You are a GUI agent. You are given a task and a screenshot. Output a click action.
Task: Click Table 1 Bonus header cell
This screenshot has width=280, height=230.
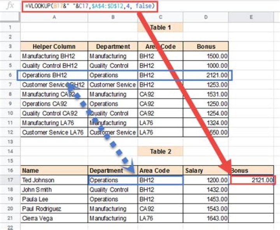(206, 46)
